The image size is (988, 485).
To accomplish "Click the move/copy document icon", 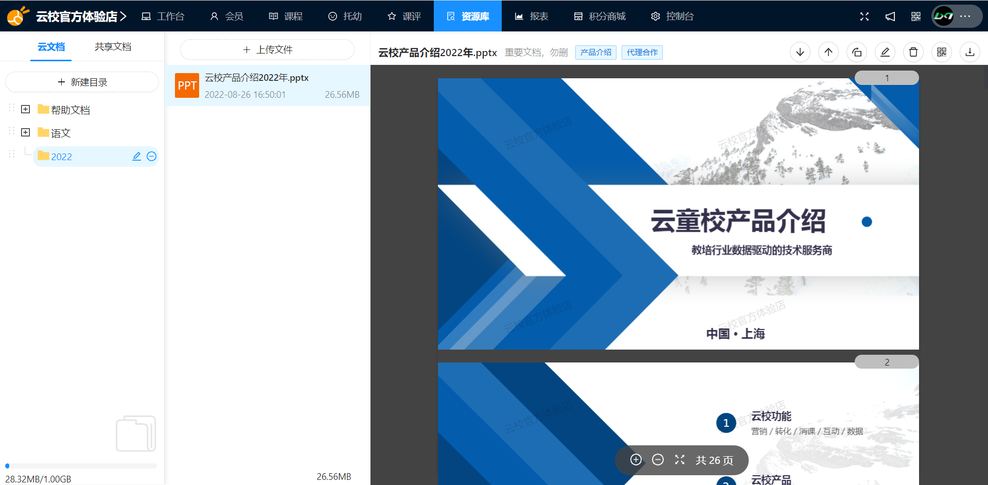I will (857, 52).
